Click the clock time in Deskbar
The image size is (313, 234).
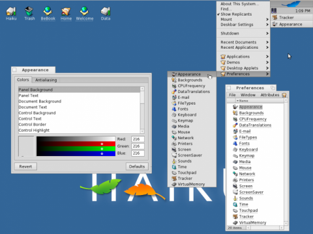click(303, 10)
